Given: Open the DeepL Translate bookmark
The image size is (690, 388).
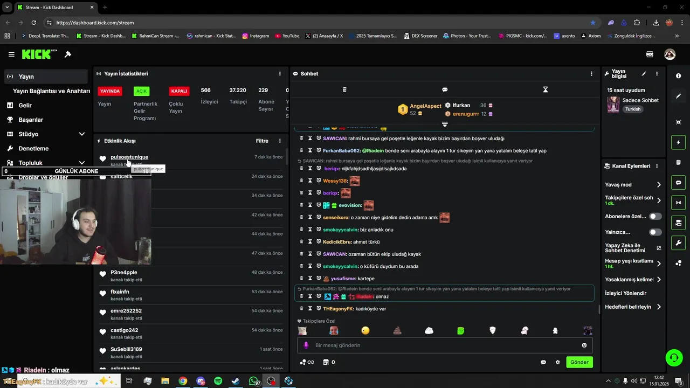Looking at the screenshot, I should tap(45, 36).
